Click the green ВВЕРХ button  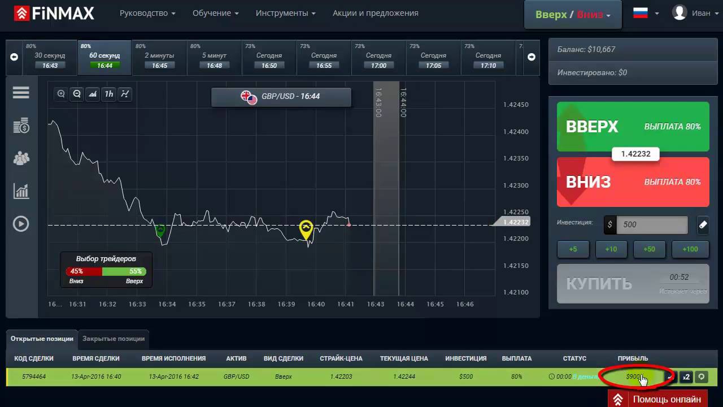[633, 127]
